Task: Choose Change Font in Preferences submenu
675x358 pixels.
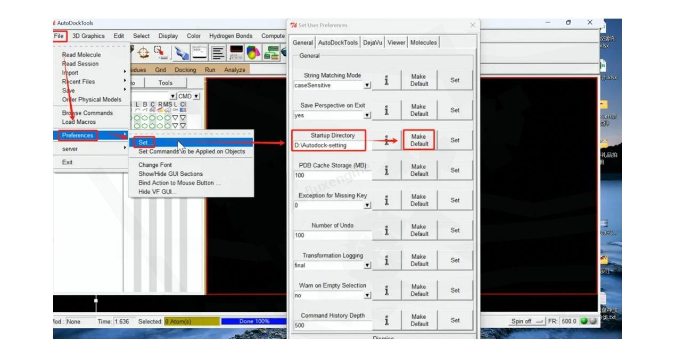Action: coord(155,165)
